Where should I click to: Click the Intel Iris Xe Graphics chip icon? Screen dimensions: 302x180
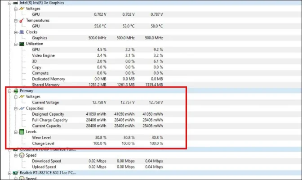point(15,3)
